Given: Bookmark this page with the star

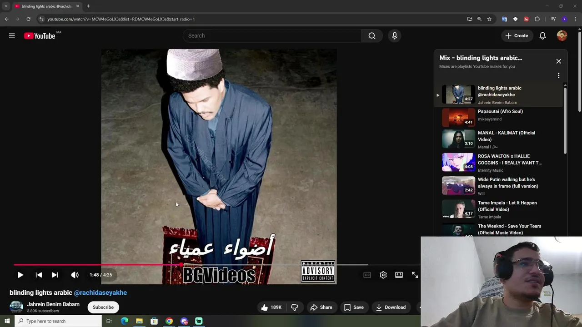Looking at the screenshot, I should (489, 19).
